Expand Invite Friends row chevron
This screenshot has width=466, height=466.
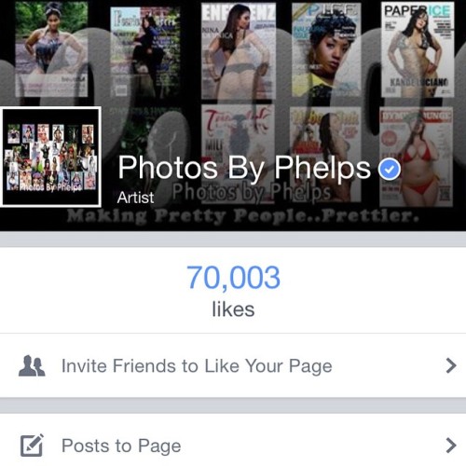(451, 365)
